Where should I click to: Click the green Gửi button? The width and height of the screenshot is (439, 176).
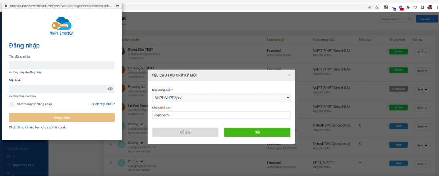(257, 132)
